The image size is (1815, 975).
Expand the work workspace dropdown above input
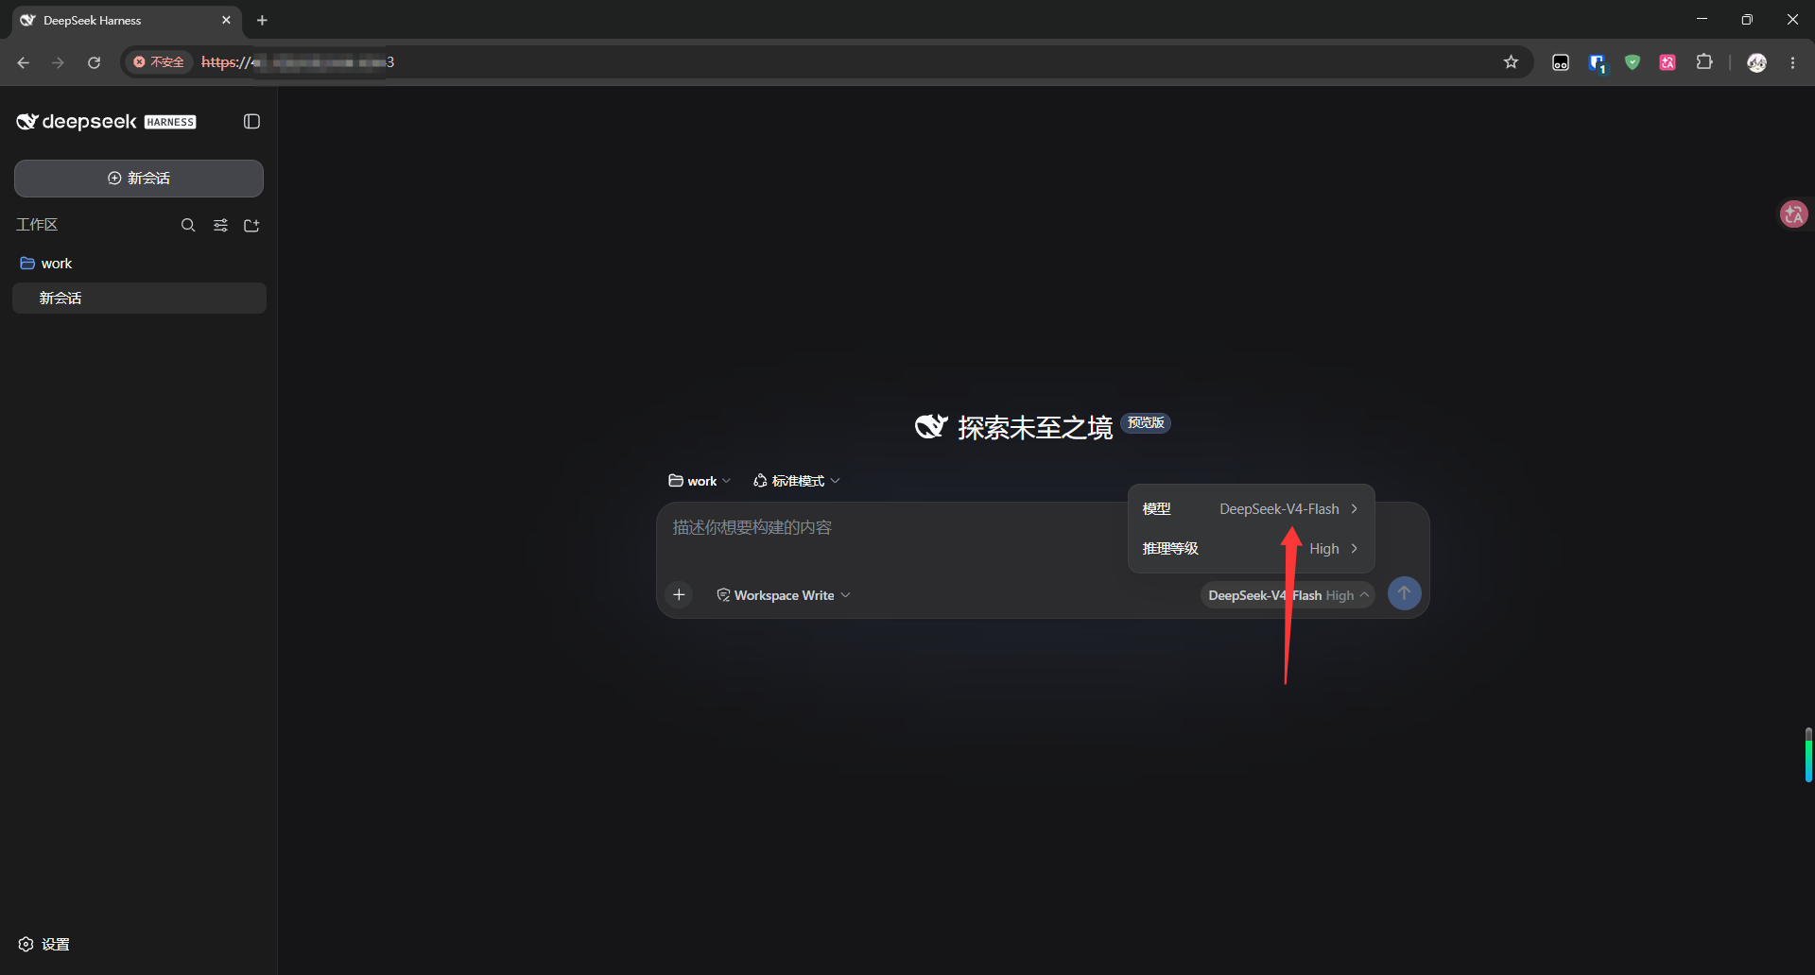pyautogui.click(x=700, y=481)
